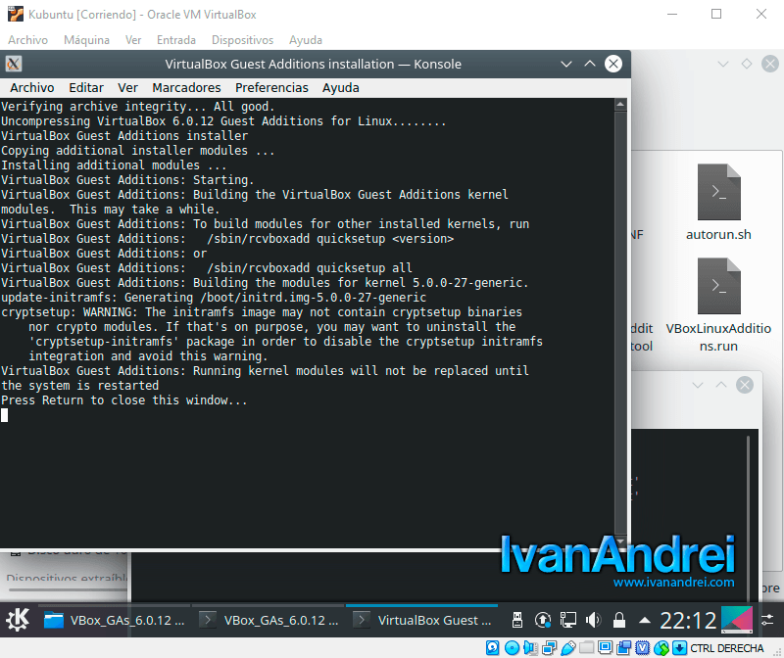Click CTRL DERECHA host key label
This screenshot has width=784, height=658.
coord(727,648)
